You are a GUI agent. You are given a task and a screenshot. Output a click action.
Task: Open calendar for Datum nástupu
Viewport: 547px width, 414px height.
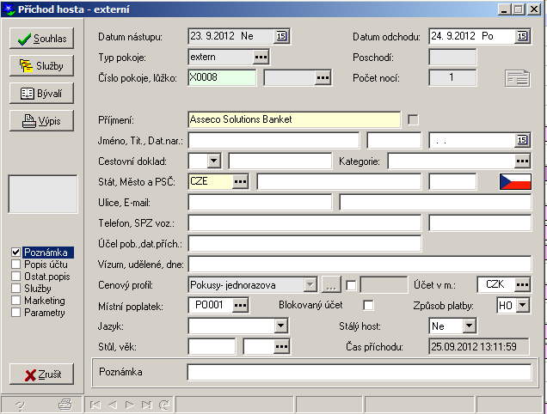281,36
